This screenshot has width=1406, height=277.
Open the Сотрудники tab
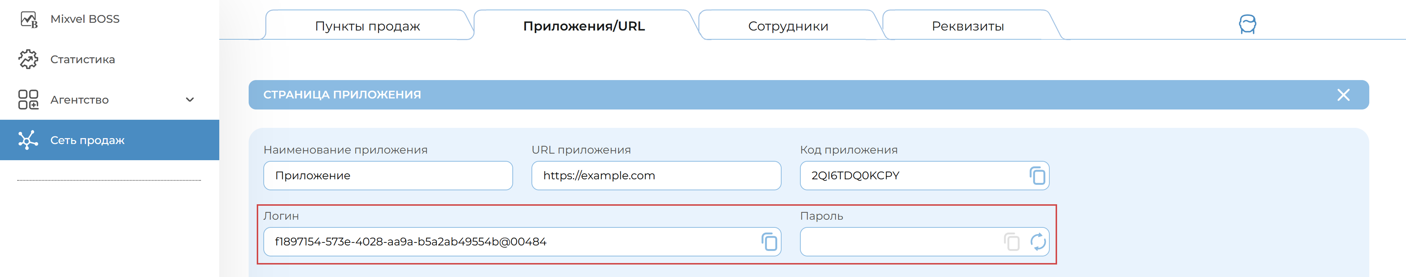(x=787, y=26)
